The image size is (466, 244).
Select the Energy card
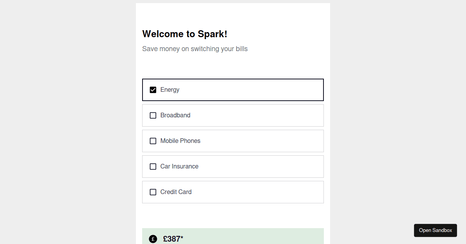(233, 89)
